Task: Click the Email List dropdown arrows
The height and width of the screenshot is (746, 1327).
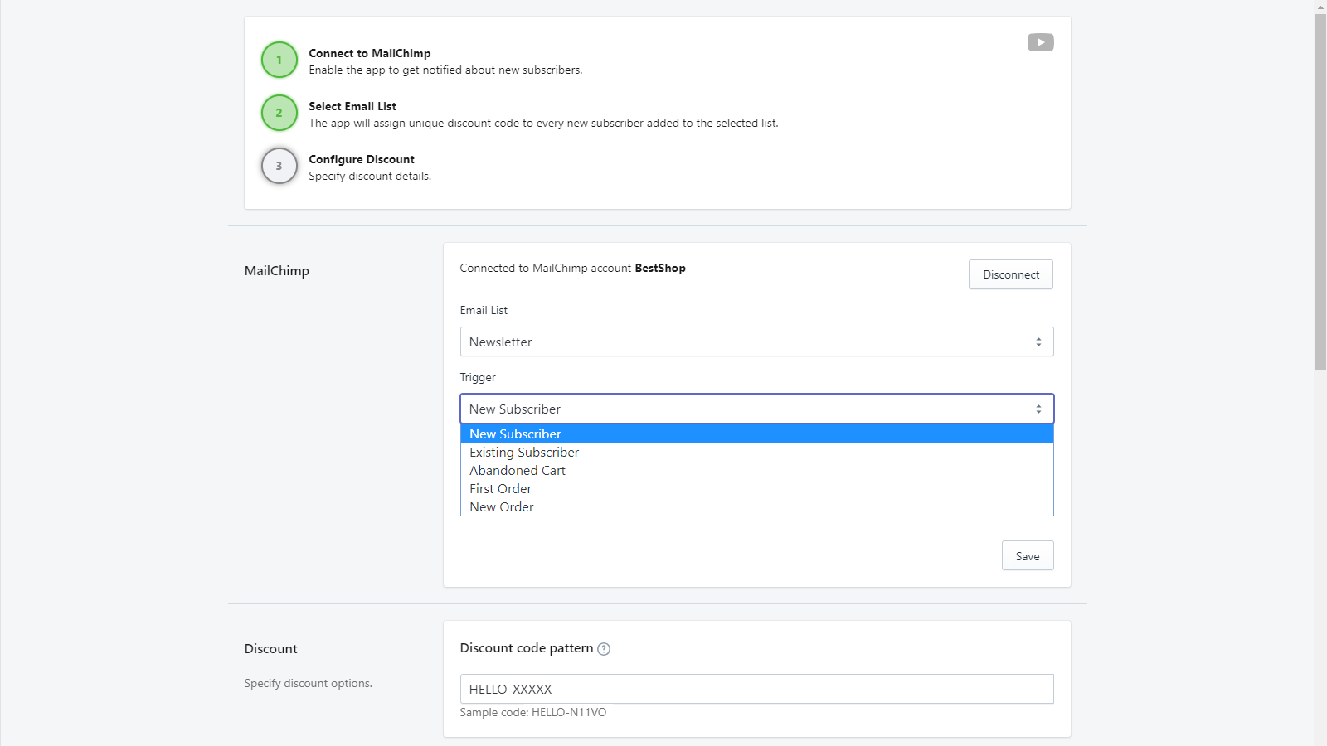Action: pyautogui.click(x=1038, y=342)
